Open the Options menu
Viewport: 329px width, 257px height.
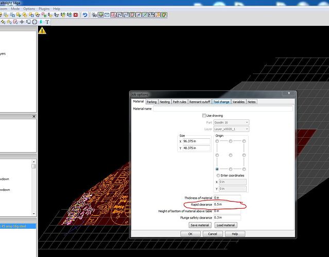[x=29, y=9]
